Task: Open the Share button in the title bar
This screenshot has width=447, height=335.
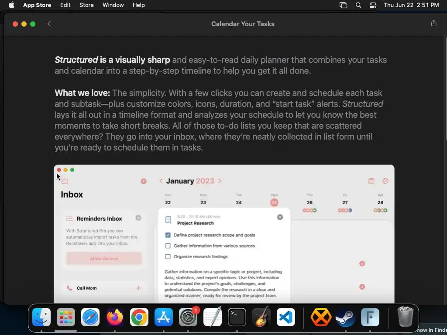Action: 433,24
